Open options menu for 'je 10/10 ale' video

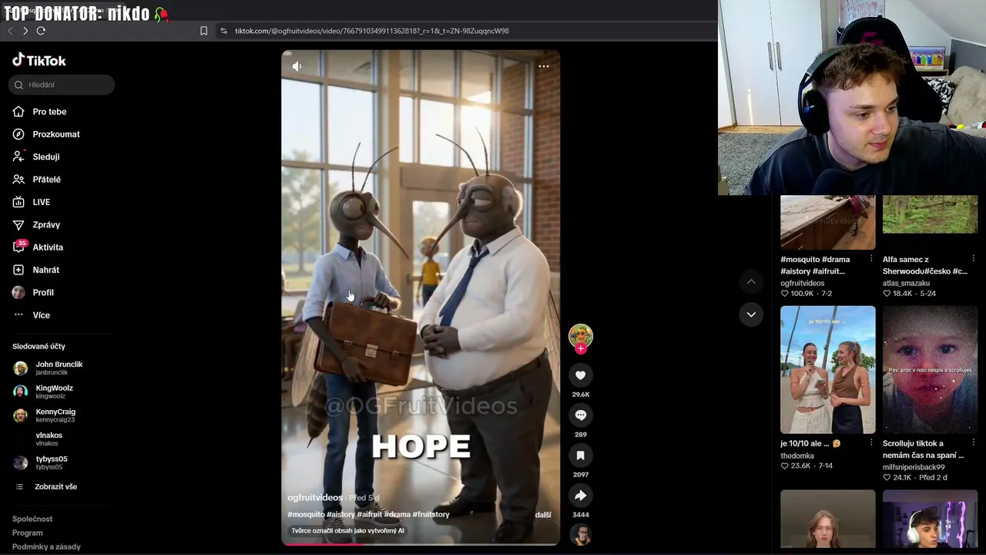pos(871,443)
